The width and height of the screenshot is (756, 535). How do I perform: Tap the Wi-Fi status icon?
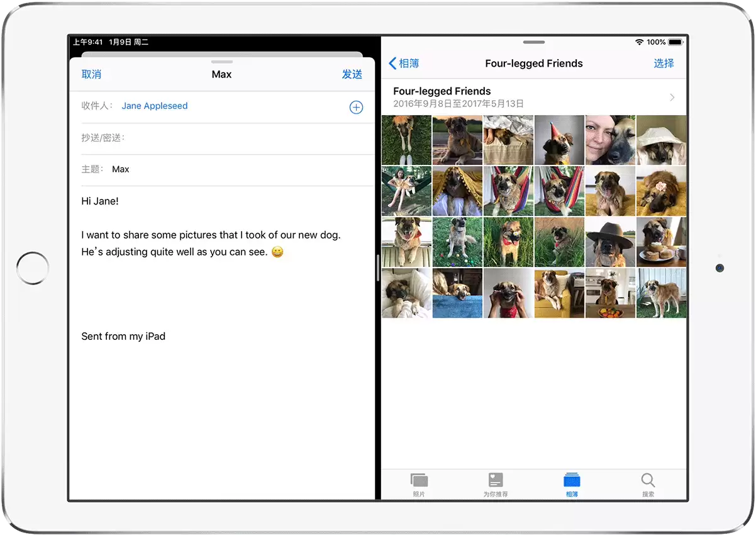[x=640, y=42]
